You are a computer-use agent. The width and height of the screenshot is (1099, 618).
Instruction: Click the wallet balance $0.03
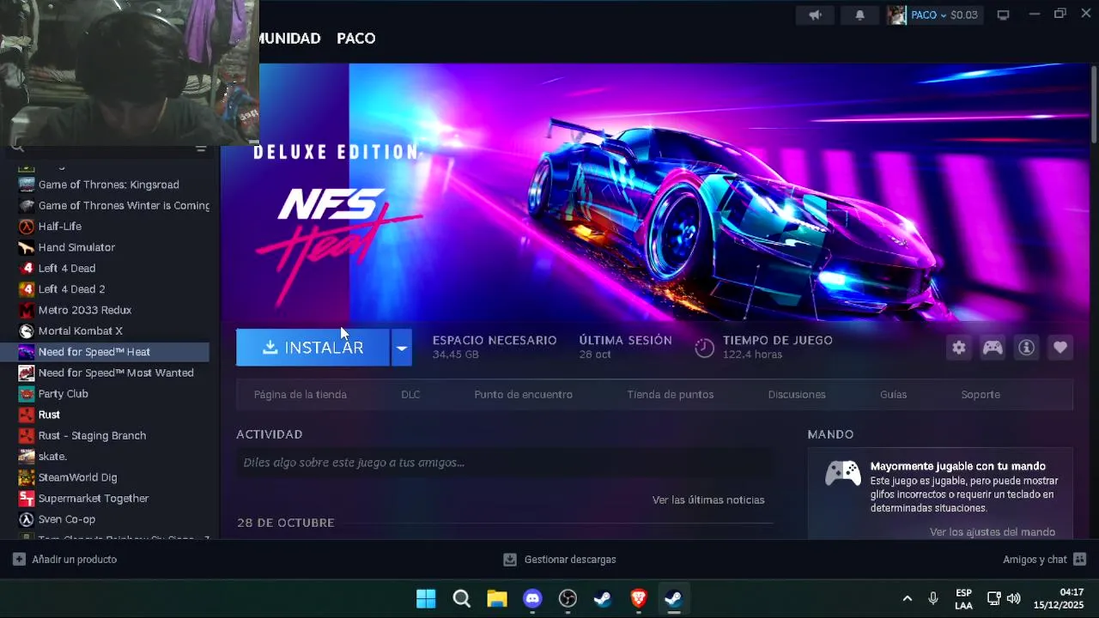tap(964, 15)
